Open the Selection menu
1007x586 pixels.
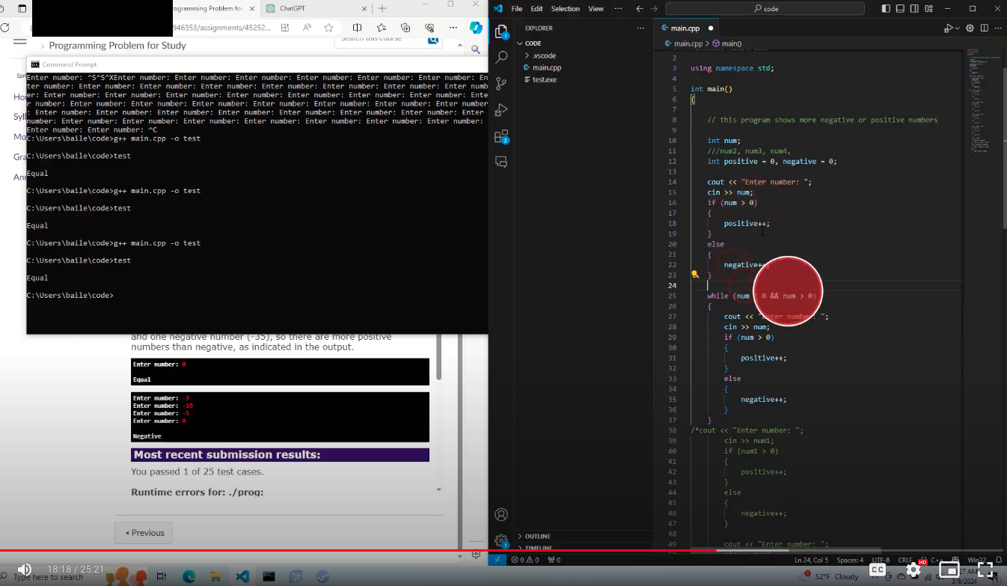[565, 9]
